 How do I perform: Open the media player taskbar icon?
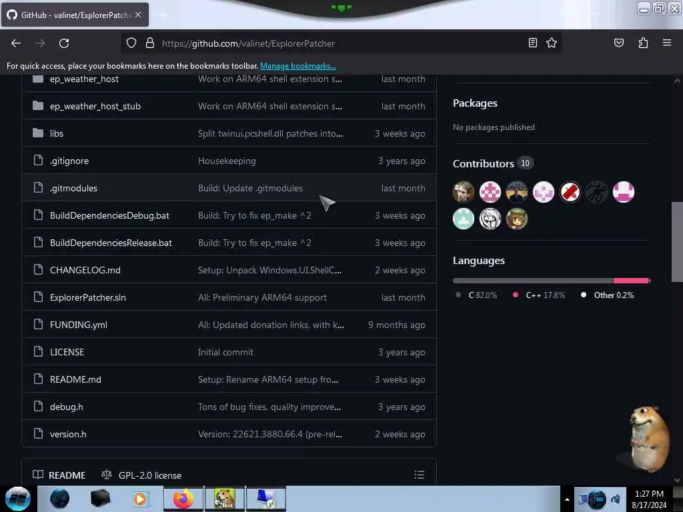pyautogui.click(x=140, y=499)
